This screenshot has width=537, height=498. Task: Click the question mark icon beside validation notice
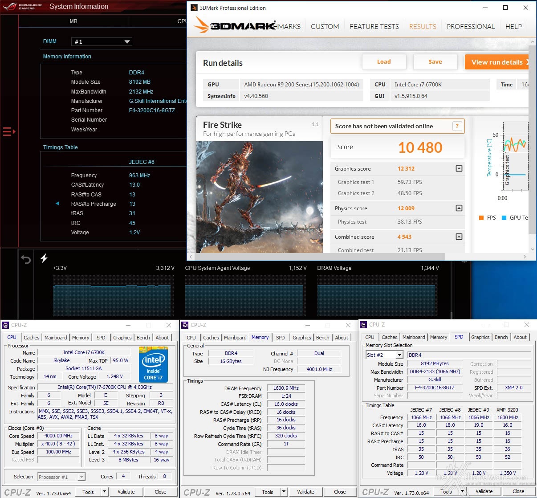456,126
